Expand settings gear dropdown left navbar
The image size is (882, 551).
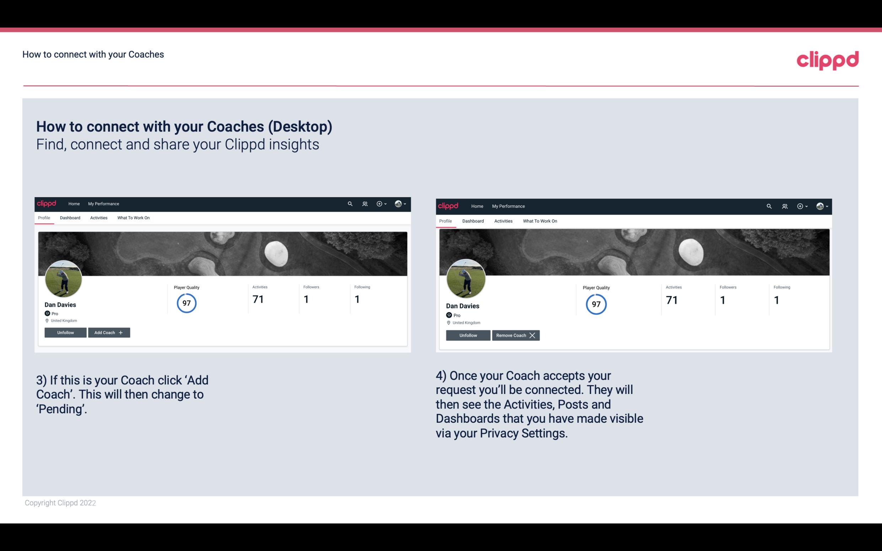[382, 204]
